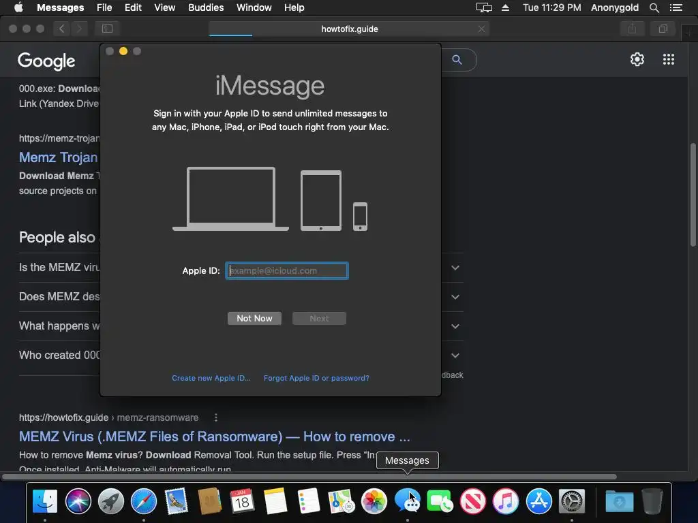Click the vertical page scrollbar
Screen dimensions: 698x523
(693, 194)
